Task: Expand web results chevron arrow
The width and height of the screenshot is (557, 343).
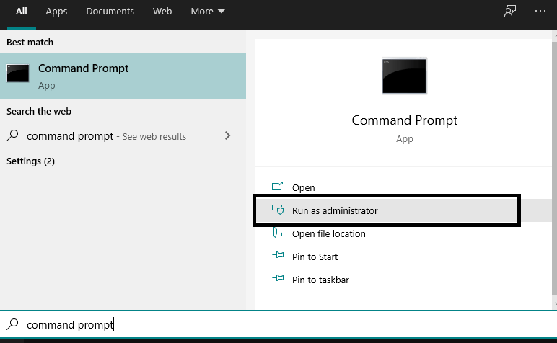Action: click(228, 135)
